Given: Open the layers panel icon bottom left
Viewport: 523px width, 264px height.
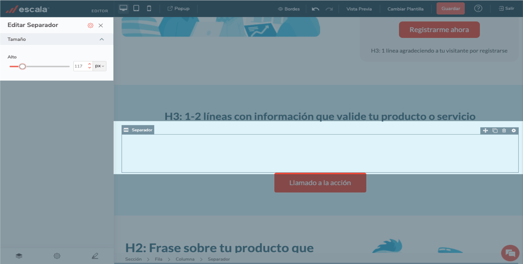Looking at the screenshot, I should click(19, 256).
